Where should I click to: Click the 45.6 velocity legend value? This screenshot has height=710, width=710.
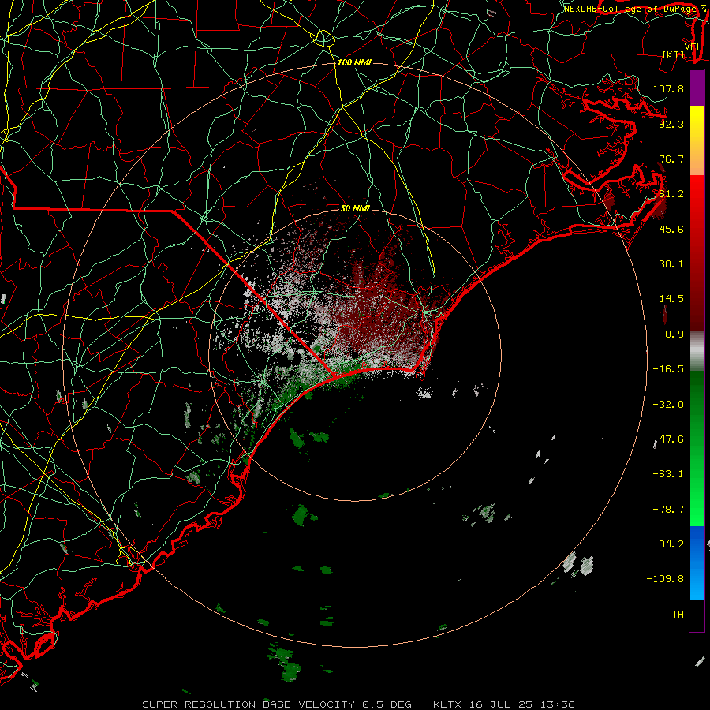click(x=671, y=229)
